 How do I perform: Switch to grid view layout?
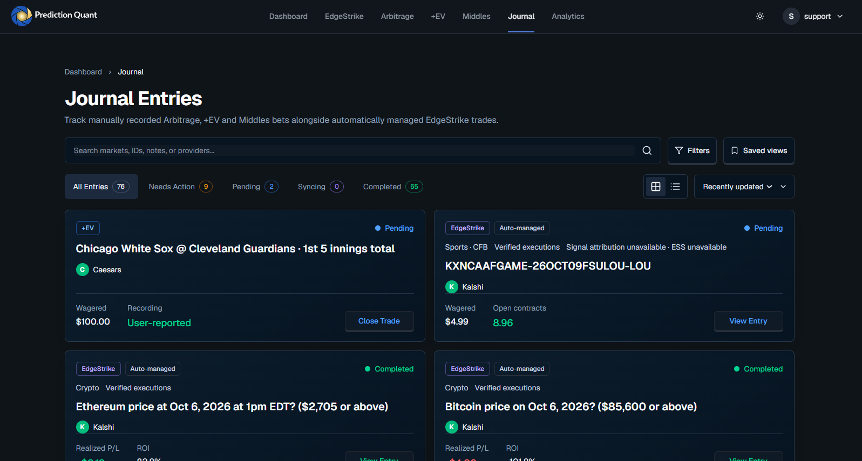click(x=656, y=187)
